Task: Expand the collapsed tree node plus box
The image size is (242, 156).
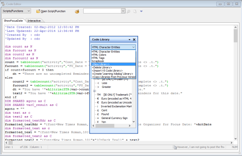Action: [95, 91]
